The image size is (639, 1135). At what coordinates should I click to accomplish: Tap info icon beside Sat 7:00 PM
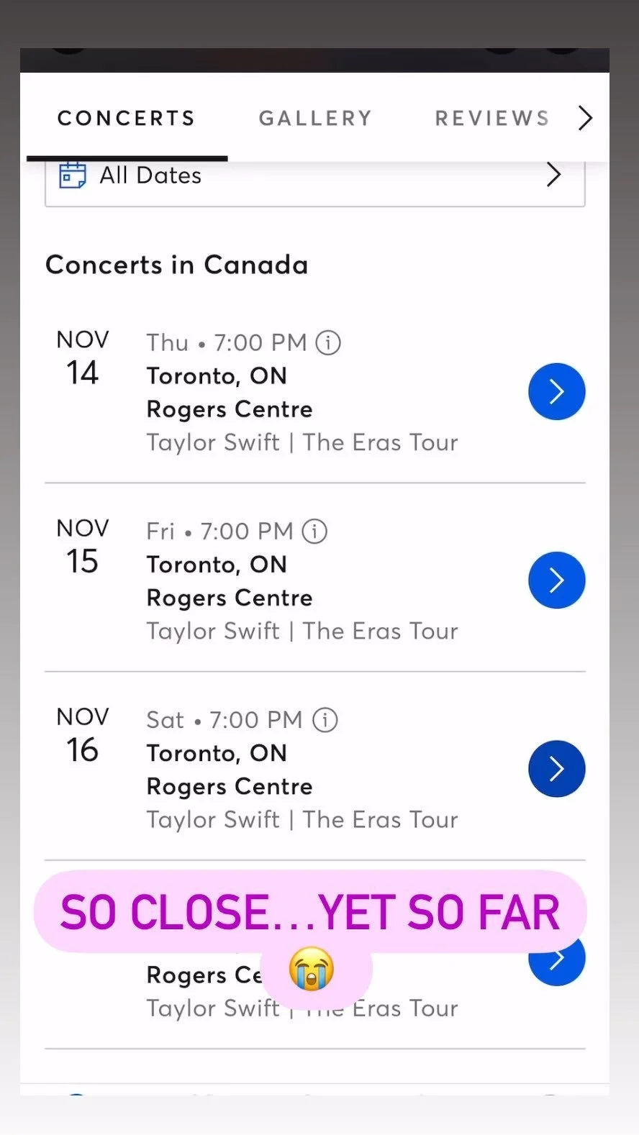pyautogui.click(x=325, y=720)
